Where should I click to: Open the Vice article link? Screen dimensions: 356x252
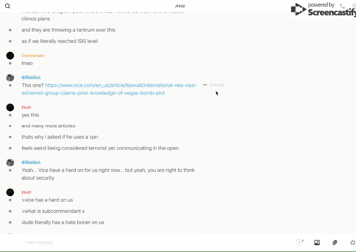click(109, 89)
